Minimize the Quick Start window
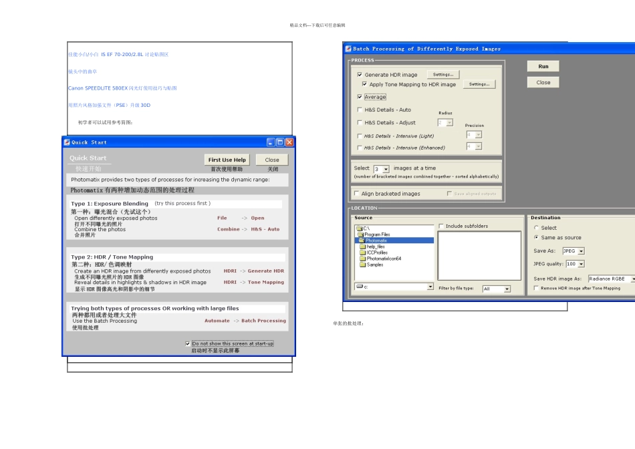 click(271, 142)
